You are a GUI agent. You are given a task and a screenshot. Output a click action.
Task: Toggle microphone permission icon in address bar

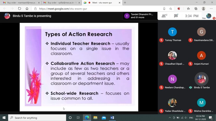pyautogui.click(x=164, y=9)
